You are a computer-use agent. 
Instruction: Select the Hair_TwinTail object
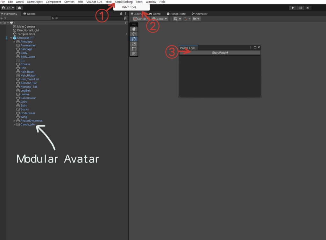(x=30, y=79)
